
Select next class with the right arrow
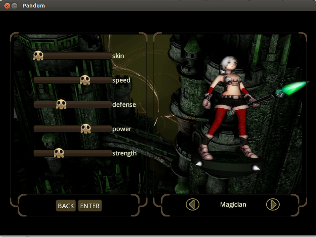(273, 204)
